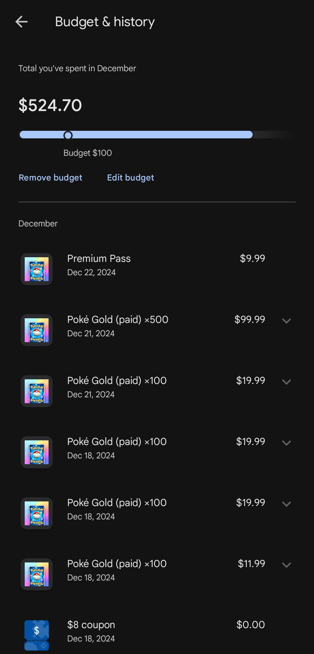This screenshot has width=314, height=654.
Task: Expand the Dec 21 Poké Gold ×100 entry
Action: click(286, 382)
